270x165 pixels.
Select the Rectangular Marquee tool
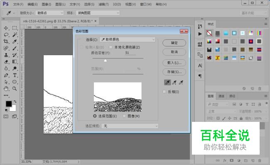pyautogui.click(x=15, y=28)
